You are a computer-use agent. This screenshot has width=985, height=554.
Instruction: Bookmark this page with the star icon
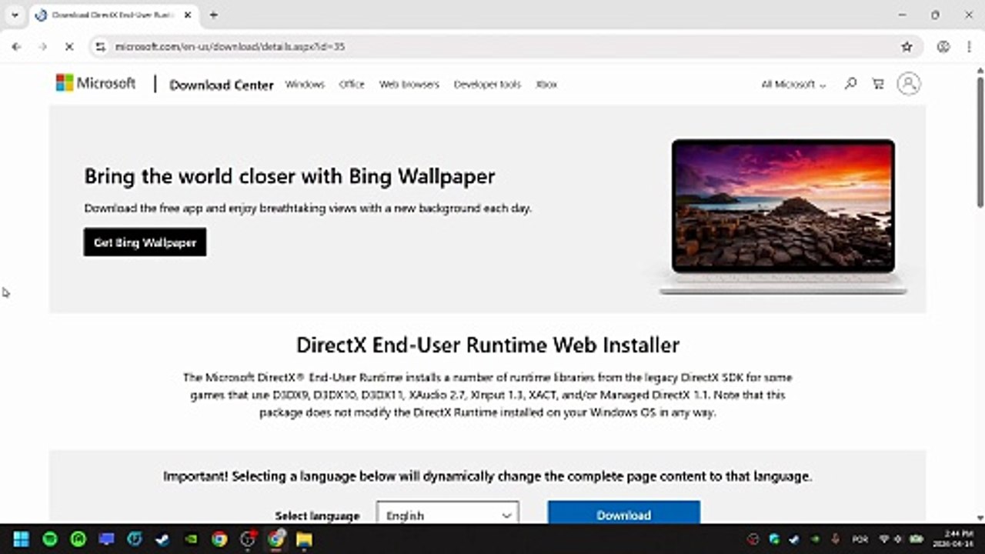coord(907,47)
